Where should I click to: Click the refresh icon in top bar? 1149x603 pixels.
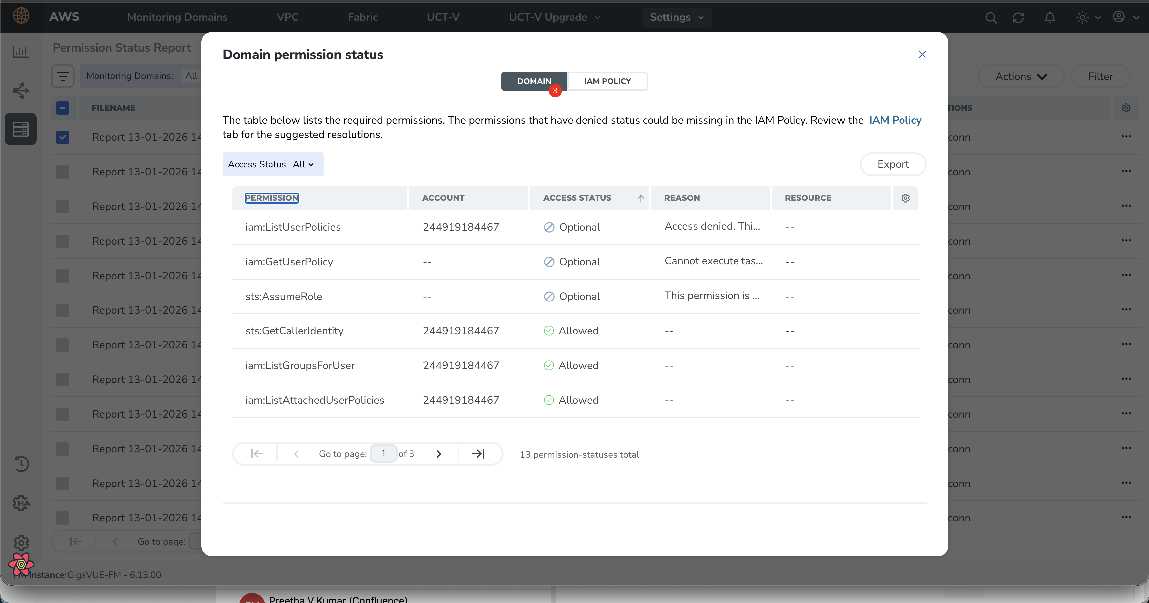click(1018, 17)
